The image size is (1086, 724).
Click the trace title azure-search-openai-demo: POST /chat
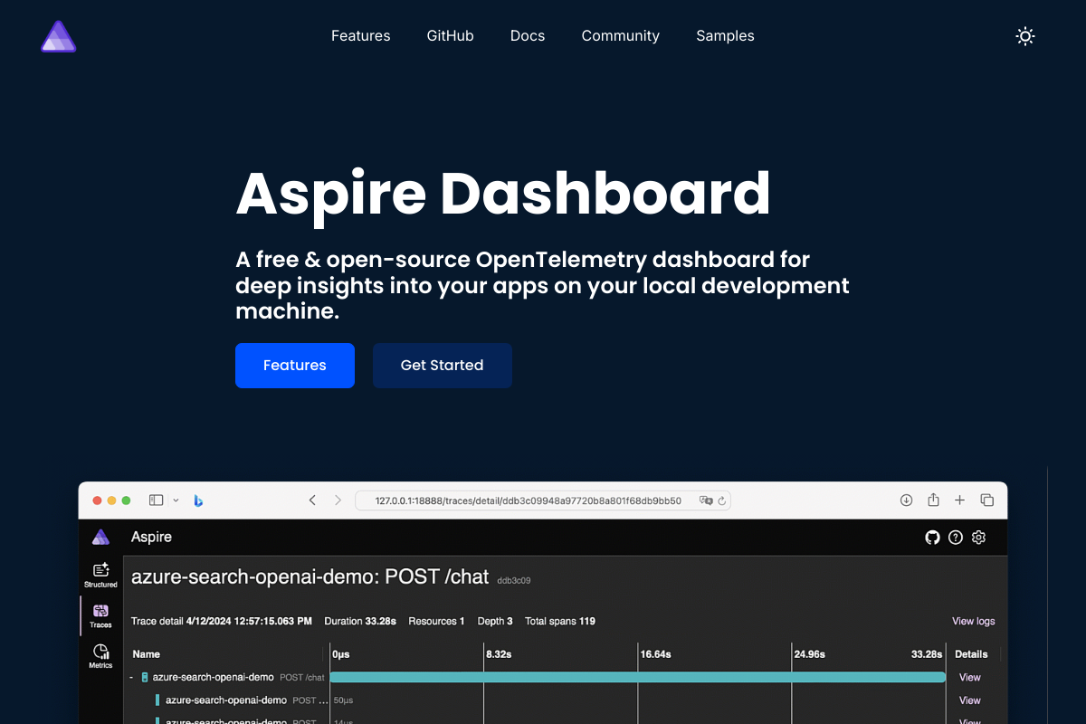[x=310, y=576]
